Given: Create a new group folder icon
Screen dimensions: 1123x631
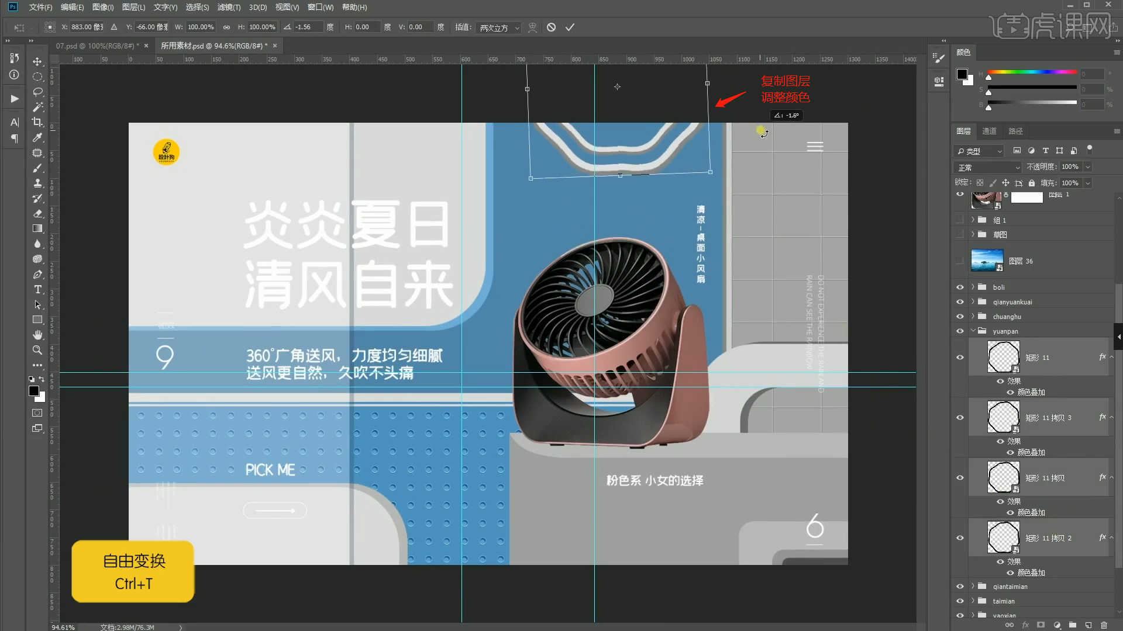Looking at the screenshot, I should pyautogui.click(x=1072, y=625).
